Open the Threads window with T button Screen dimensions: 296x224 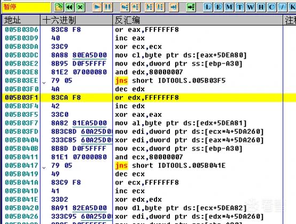tap(240, 7)
